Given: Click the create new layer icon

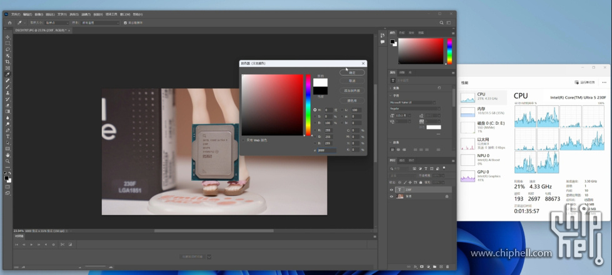Looking at the screenshot, I should (x=441, y=267).
